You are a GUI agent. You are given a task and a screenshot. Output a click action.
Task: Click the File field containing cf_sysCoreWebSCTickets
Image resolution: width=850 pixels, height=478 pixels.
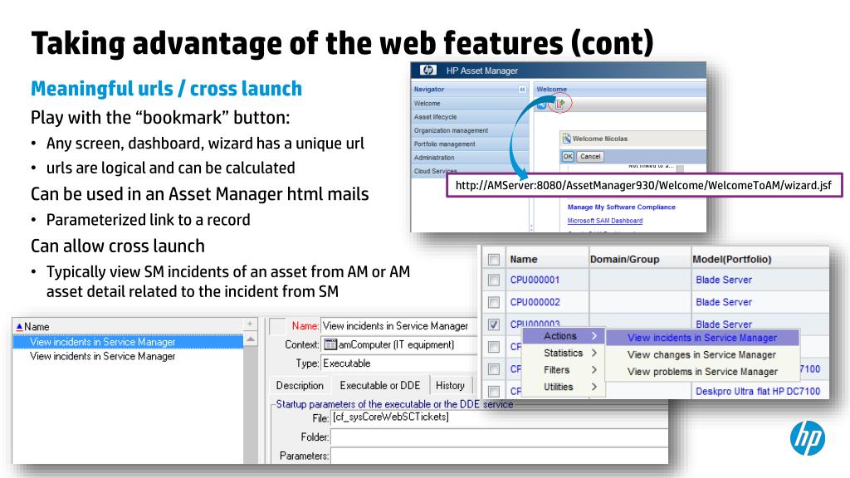point(499,417)
